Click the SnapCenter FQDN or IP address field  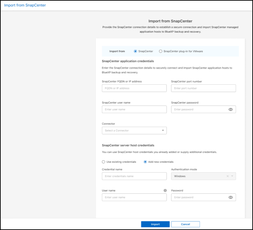[134, 88]
